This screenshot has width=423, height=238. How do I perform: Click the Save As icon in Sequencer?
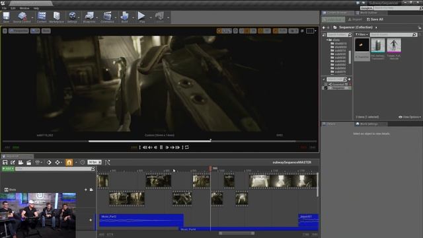click(13, 162)
